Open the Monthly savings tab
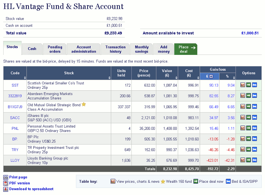Screen dimensions: 265x195 pos(142,49)
